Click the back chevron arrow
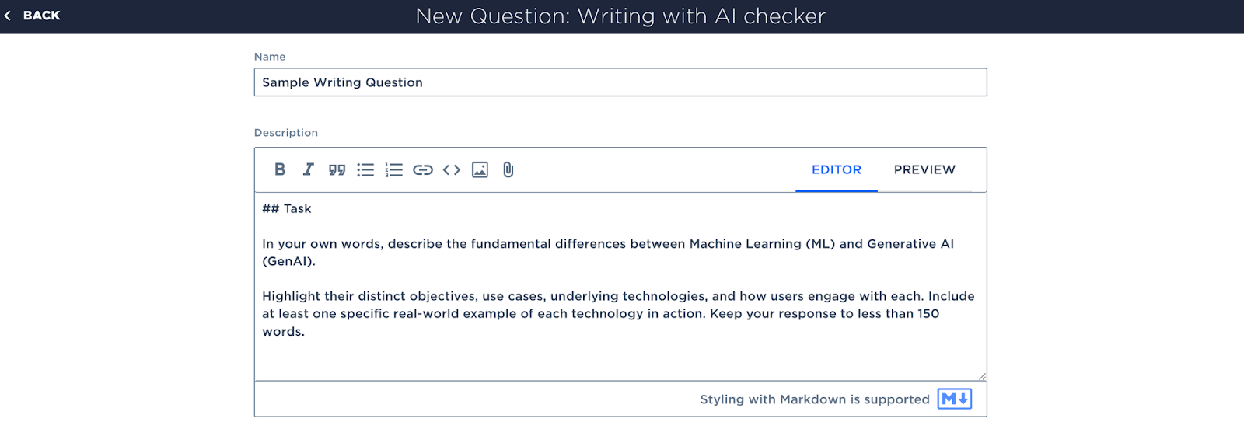The width and height of the screenshot is (1244, 436). pyautogui.click(x=8, y=16)
